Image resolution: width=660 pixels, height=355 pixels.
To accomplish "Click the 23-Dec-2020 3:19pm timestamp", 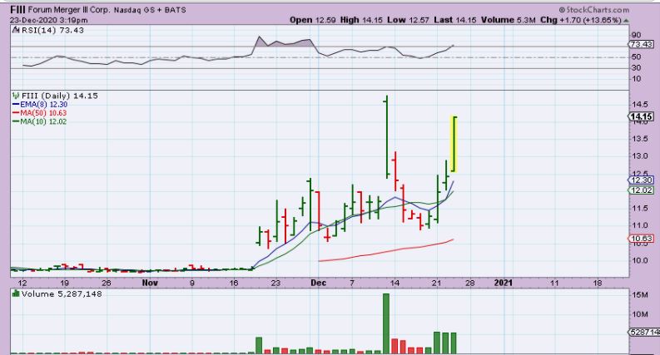I will [x=49, y=20].
